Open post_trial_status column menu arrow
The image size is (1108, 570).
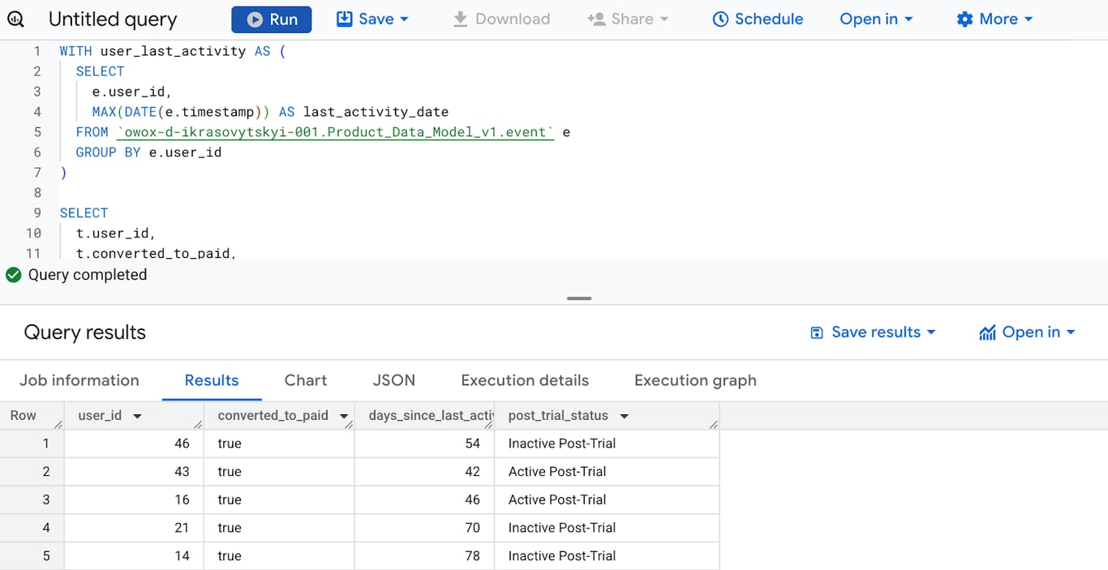pos(624,416)
